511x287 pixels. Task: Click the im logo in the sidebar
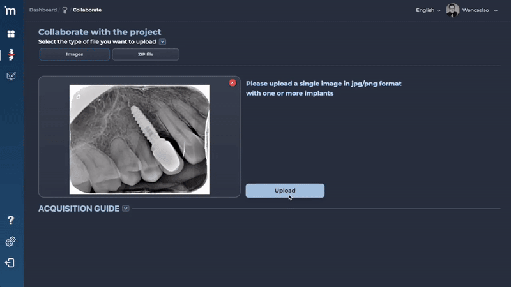pyautogui.click(x=10, y=10)
